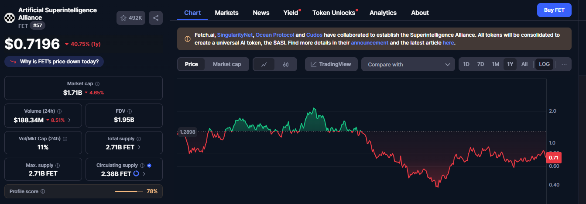The image size is (586, 204).
Task: Click Total supply info icon
Action: (139, 139)
